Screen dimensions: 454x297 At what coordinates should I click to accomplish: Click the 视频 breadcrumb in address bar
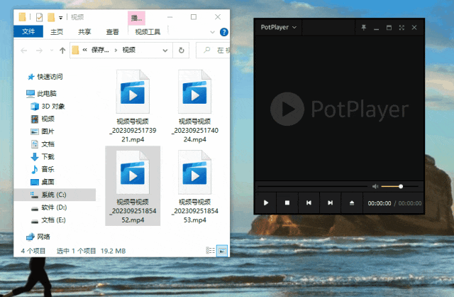pyautogui.click(x=129, y=50)
